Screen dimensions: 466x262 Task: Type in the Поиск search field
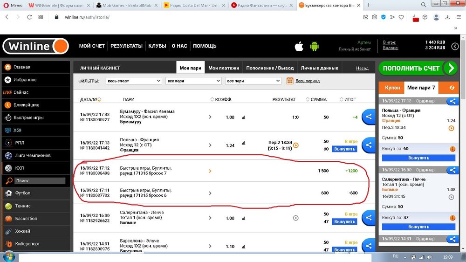point(38,180)
